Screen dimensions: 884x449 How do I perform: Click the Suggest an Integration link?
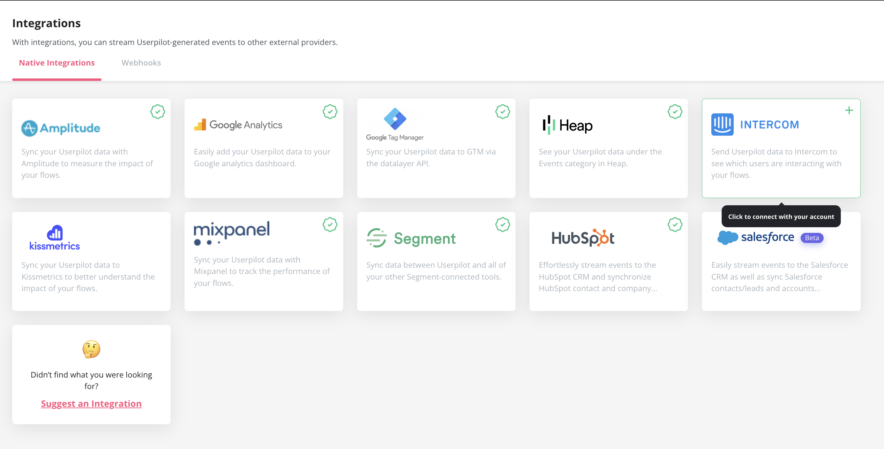[91, 404]
